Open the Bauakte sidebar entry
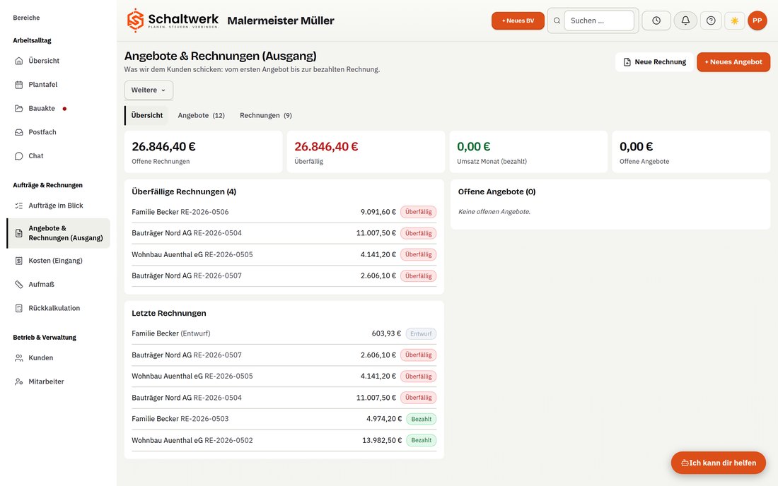 click(x=58, y=109)
